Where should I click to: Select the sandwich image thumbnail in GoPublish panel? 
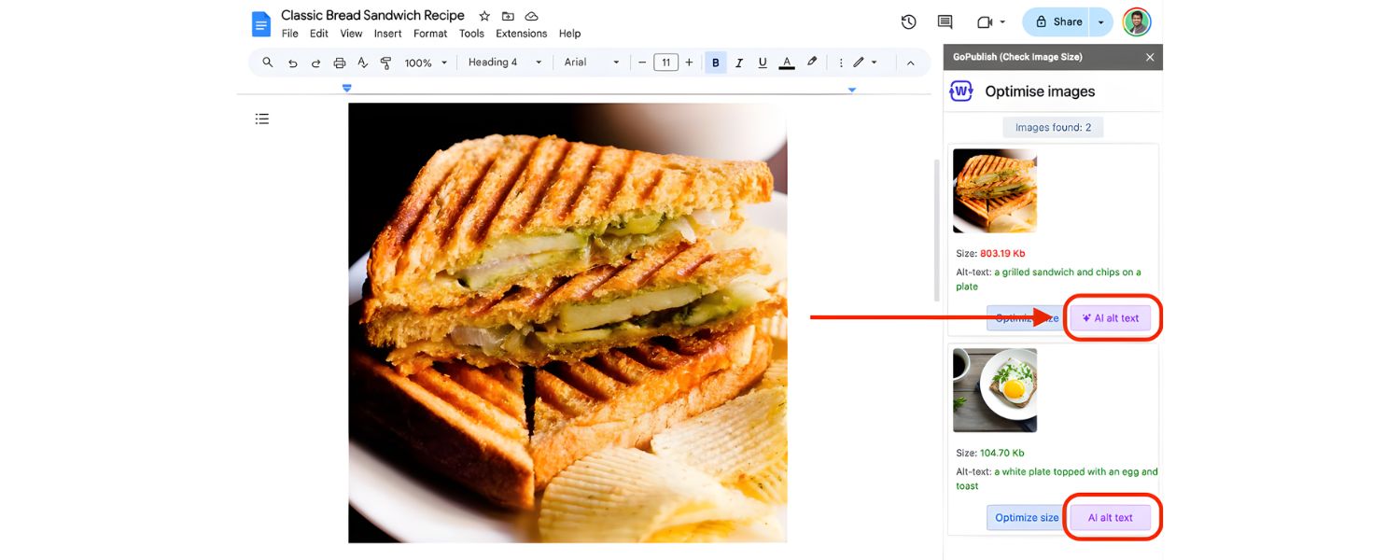coord(994,190)
